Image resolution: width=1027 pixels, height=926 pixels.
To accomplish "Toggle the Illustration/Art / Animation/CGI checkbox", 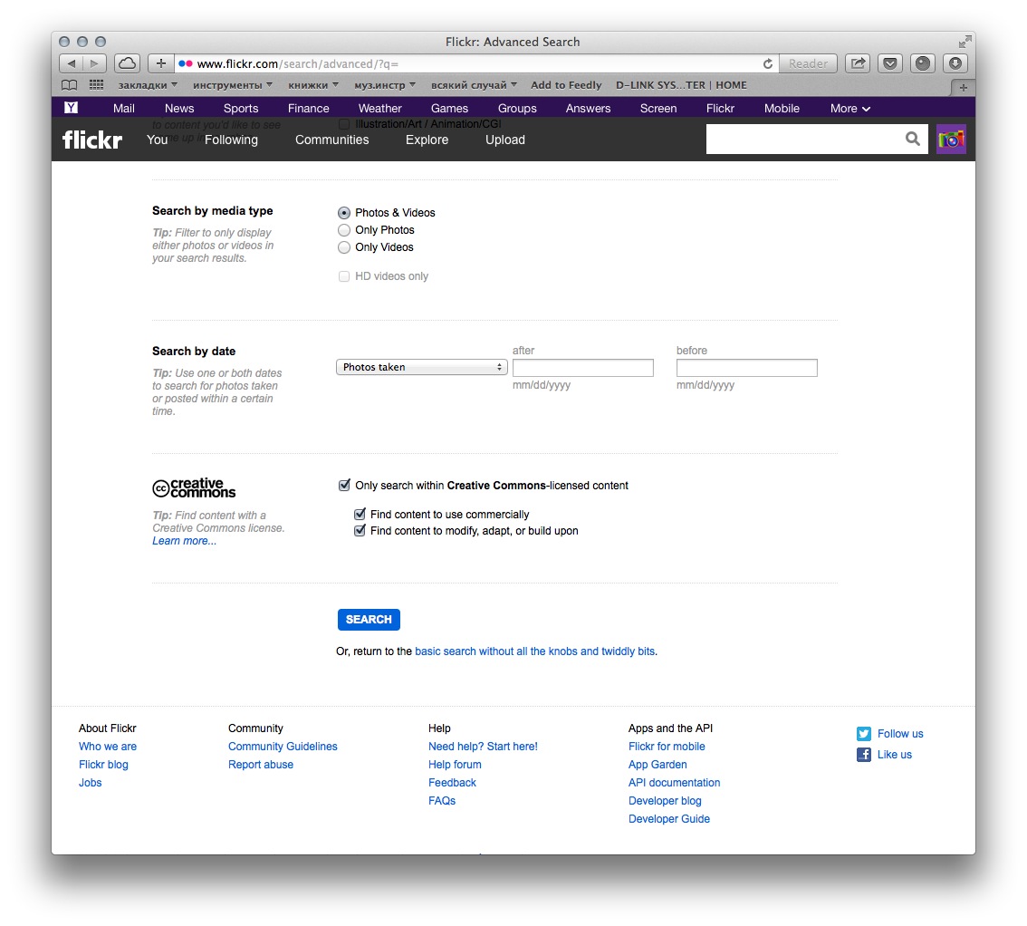I will [344, 124].
